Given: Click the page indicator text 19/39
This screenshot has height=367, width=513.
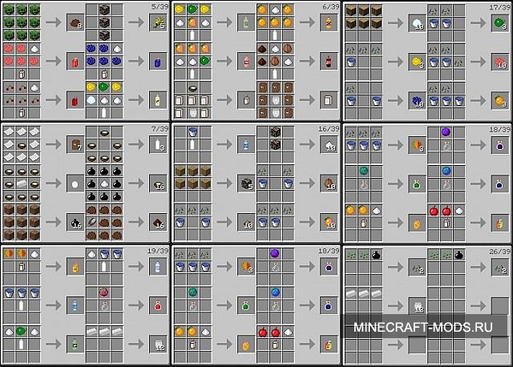Looking at the screenshot, I should pos(158,251).
